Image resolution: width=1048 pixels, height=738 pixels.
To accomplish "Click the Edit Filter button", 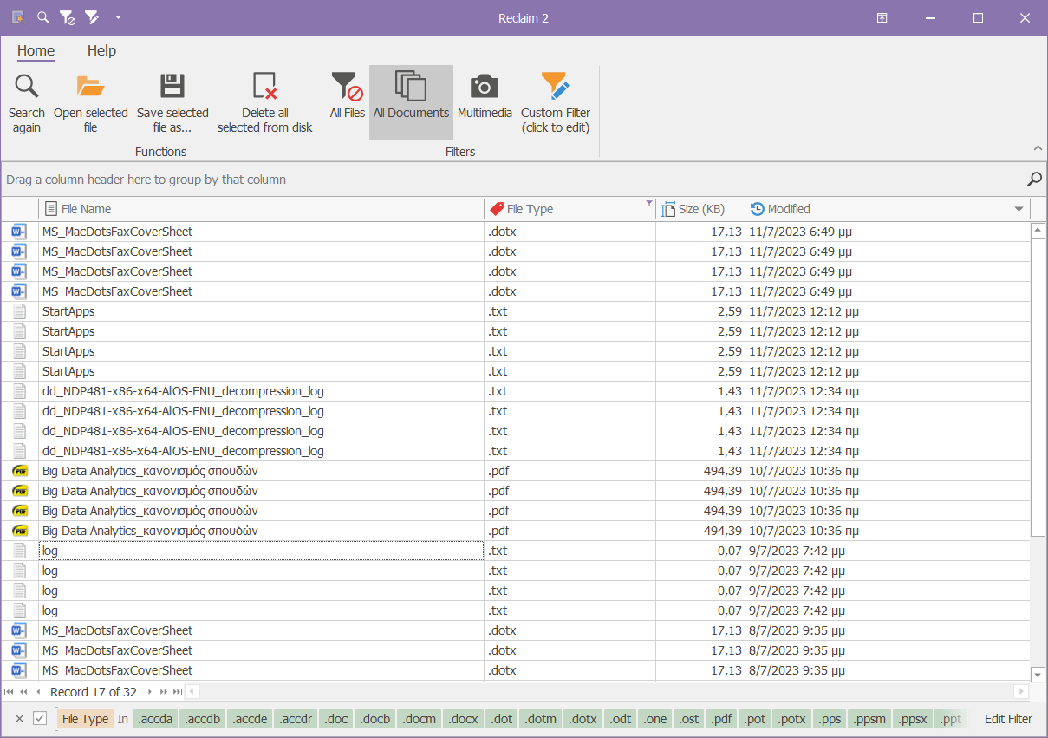I will pyautogui.click(x=1008, y=719).
